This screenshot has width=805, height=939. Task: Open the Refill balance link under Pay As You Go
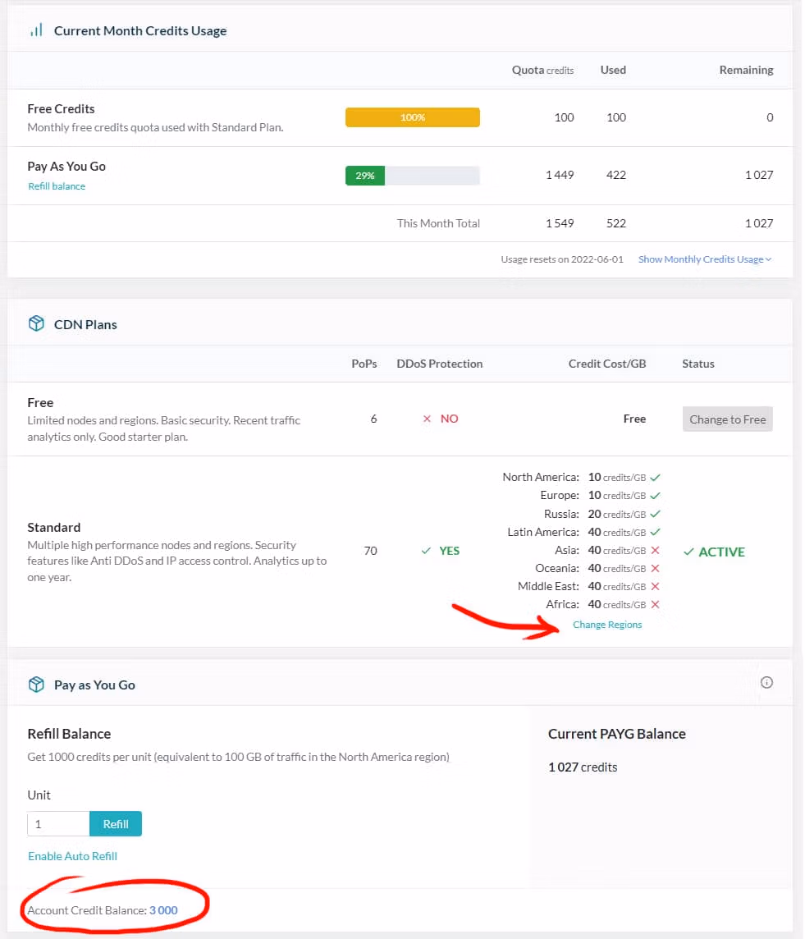click(x=57, y=186)
